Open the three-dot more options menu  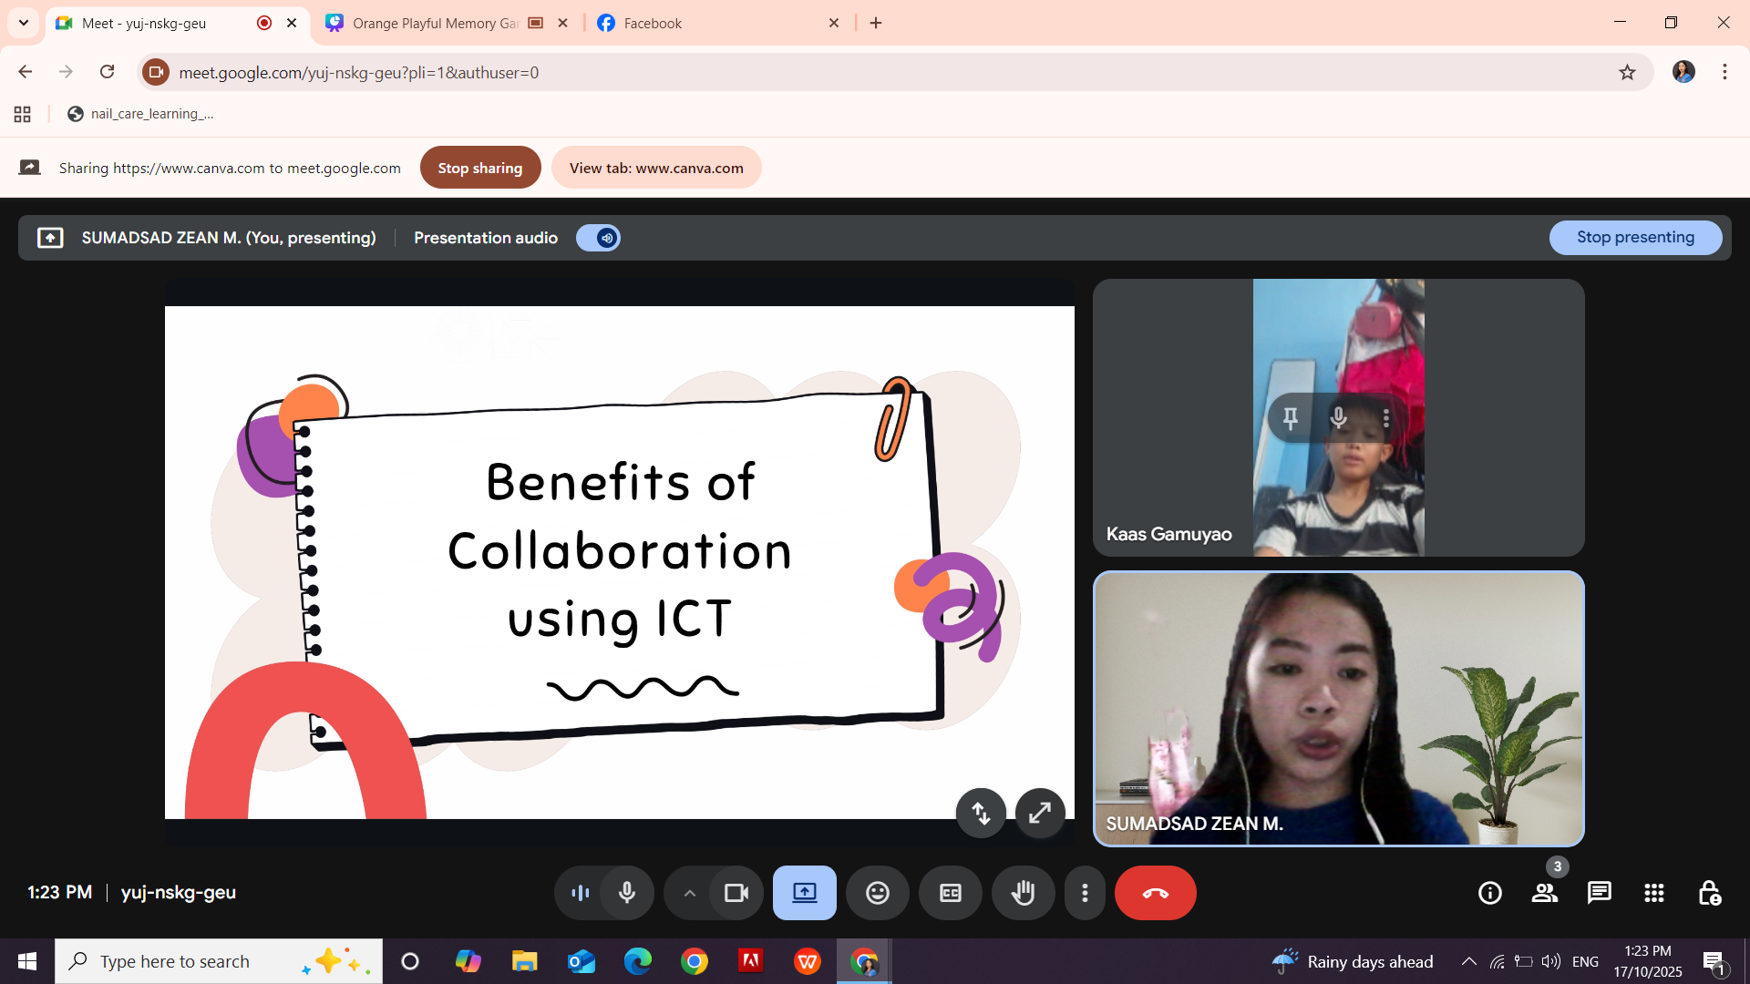(1085, 893)
